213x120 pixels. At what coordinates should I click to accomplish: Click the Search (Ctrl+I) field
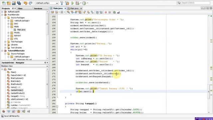coord(195,3)
